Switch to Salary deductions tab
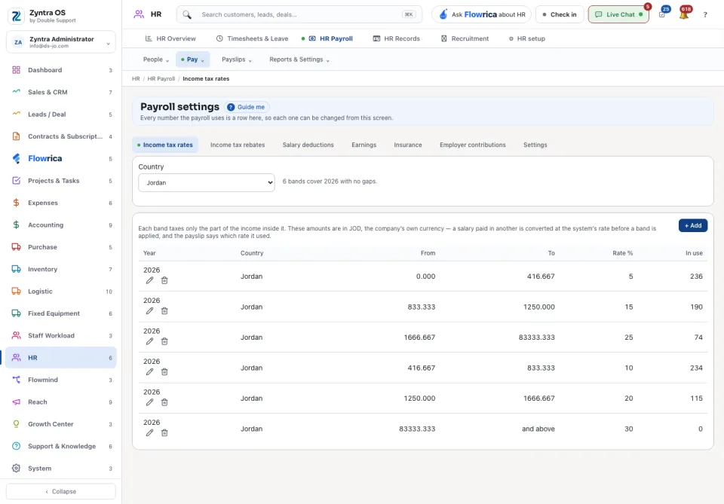 click(x=308, y=145)
